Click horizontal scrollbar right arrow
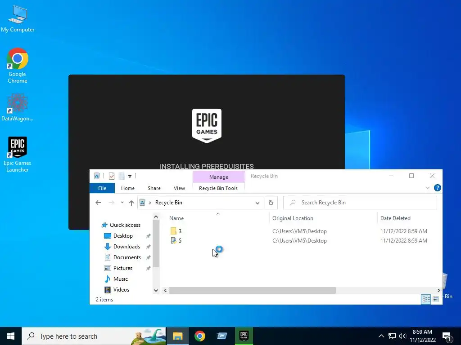Image resolution: width=461 pixels, height=345 pixels. point(438,290)
